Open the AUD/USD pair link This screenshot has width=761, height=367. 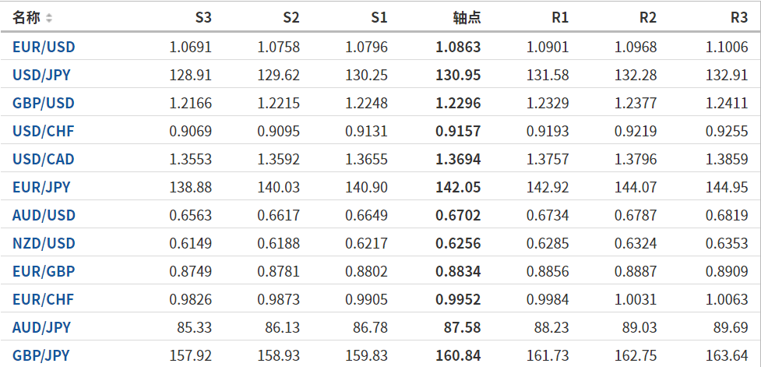tap(44, 215)
